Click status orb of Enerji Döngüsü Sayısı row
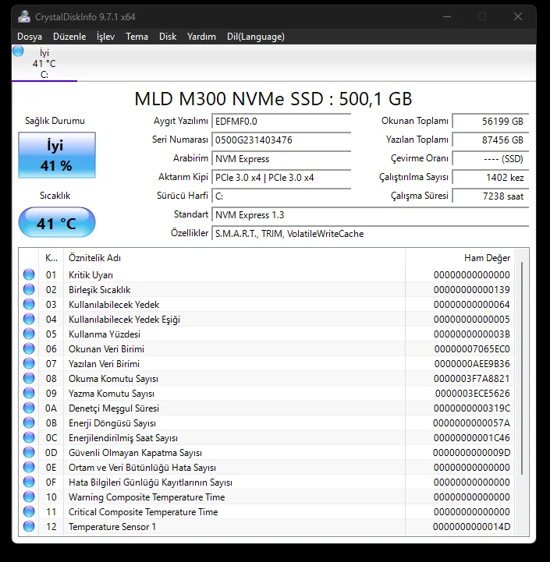 point(29,422)
